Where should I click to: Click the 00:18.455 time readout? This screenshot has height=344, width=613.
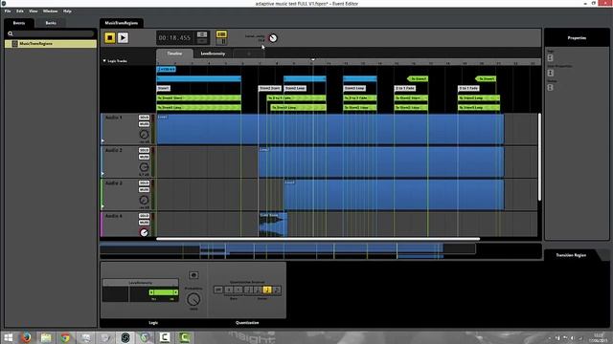coord(174,38)
